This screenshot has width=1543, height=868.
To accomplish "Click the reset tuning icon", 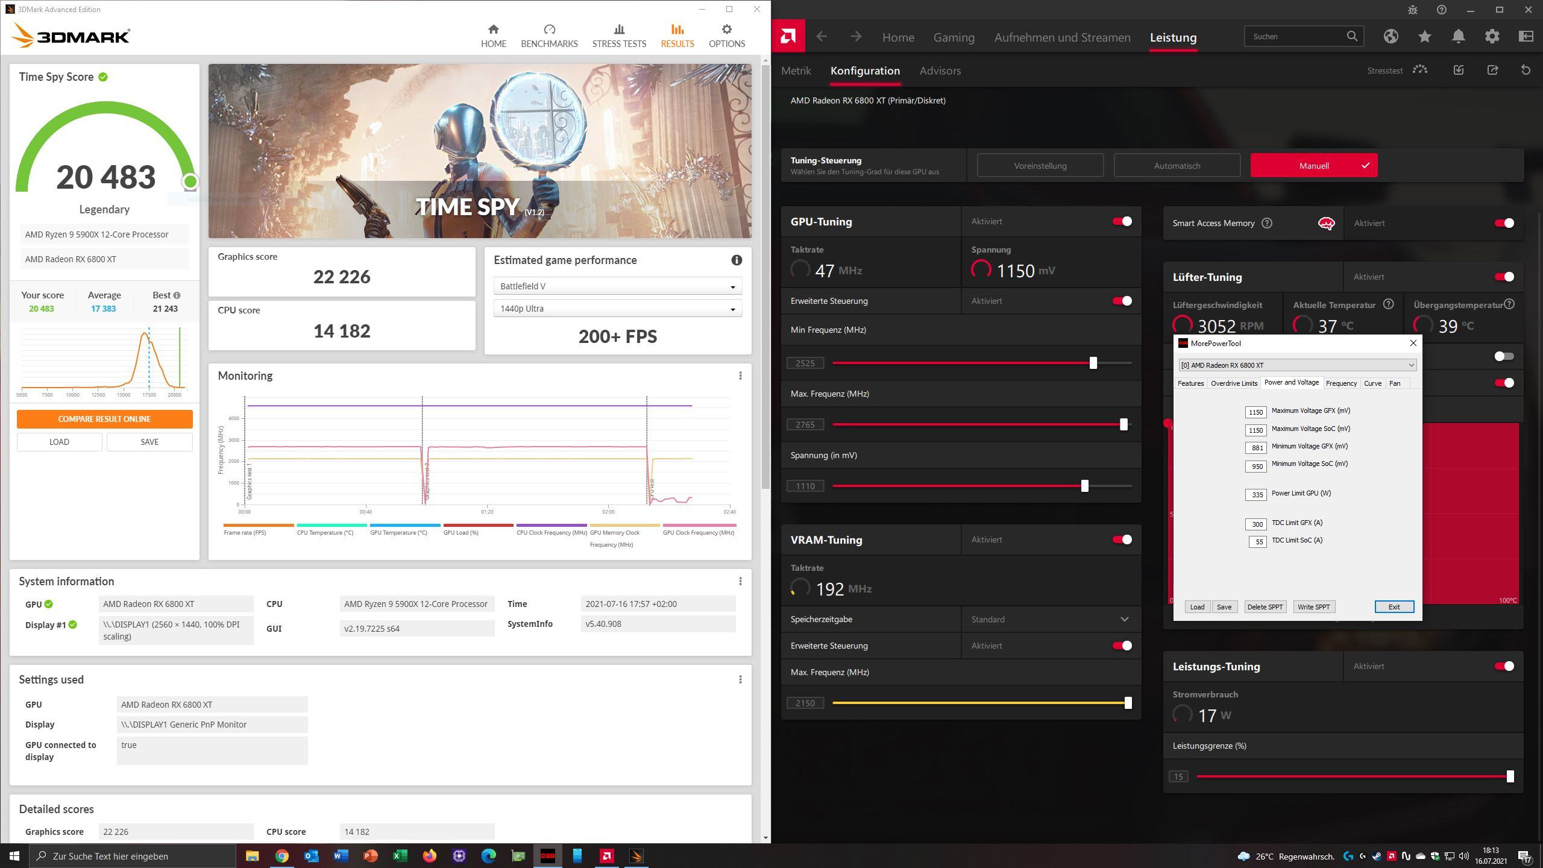I will 1526,71.
